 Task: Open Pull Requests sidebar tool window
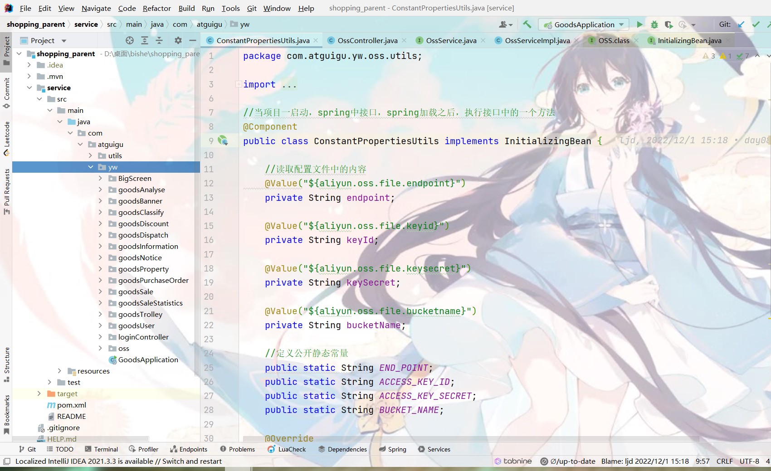pyautogui.click(x=6, y=191)
